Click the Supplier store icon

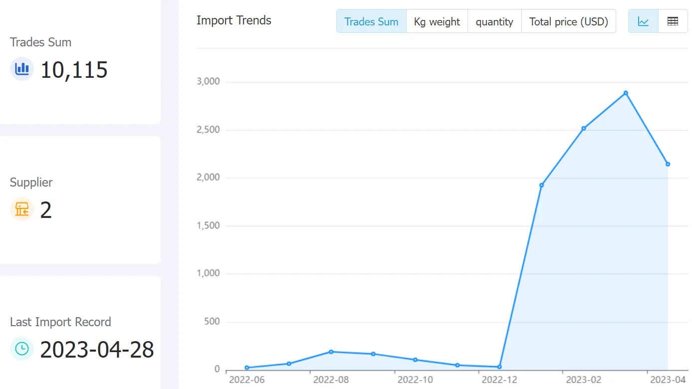click(x=22, y=209)
